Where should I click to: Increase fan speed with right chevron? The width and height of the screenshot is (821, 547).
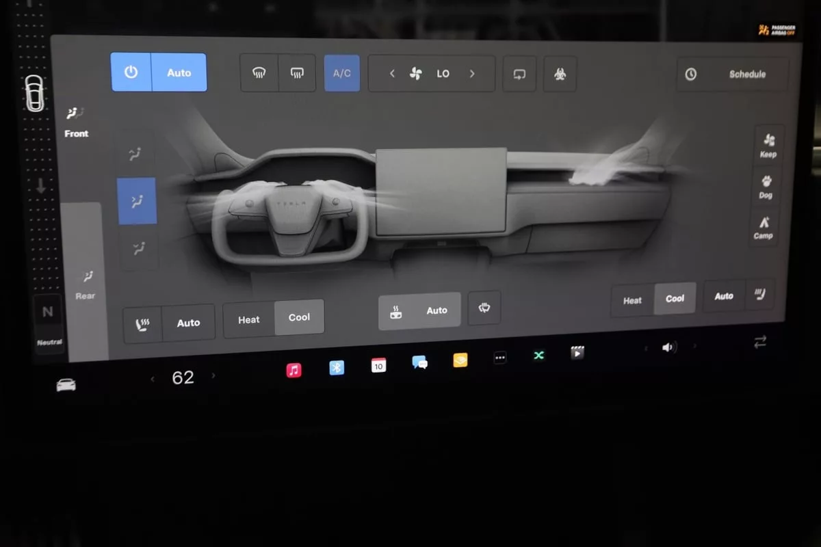pyautogui.click(x=472, y=74)
